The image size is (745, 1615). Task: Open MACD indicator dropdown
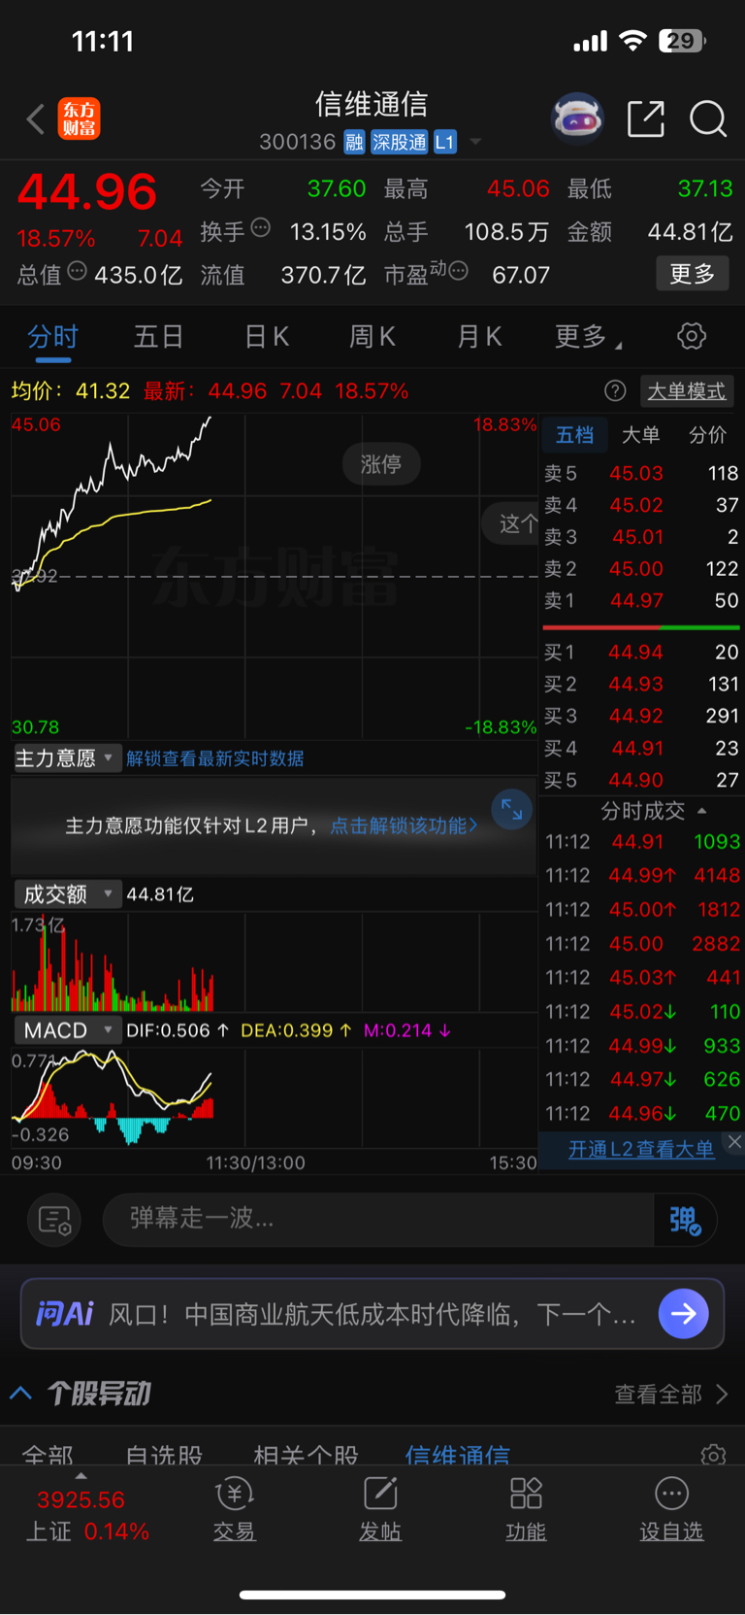click(x=67, y=1030)
